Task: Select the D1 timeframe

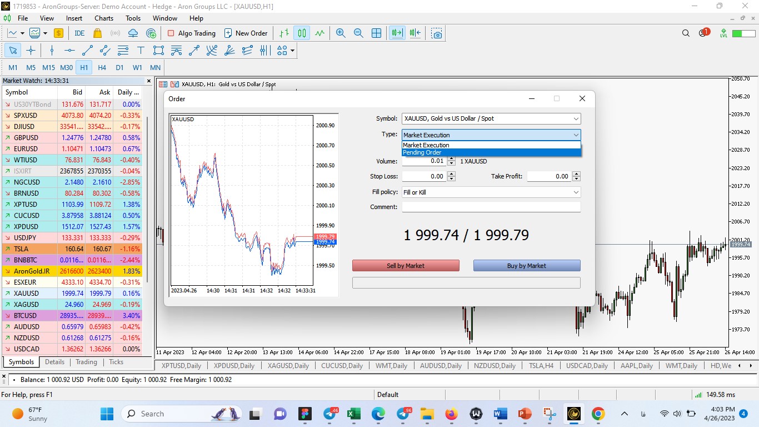Action: (119, 68)
